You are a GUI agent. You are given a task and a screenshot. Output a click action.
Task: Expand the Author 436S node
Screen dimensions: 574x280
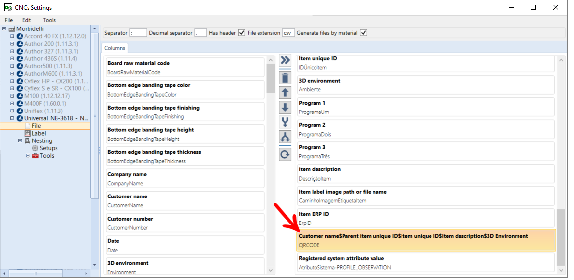point(12,58)
